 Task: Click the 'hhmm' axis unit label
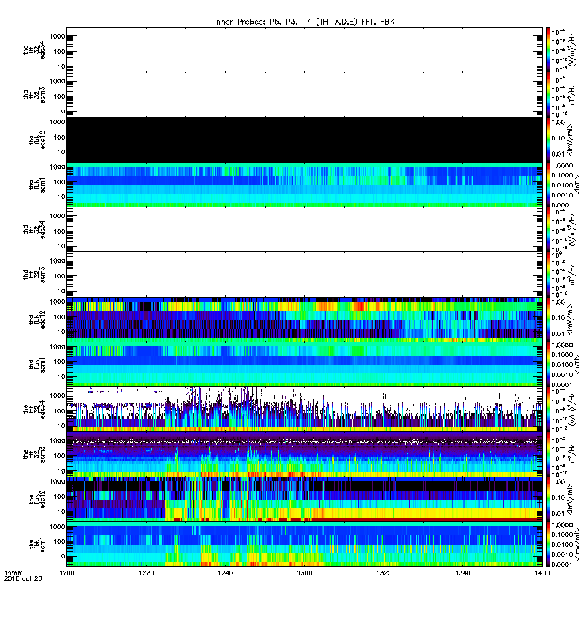pos(13,573)
